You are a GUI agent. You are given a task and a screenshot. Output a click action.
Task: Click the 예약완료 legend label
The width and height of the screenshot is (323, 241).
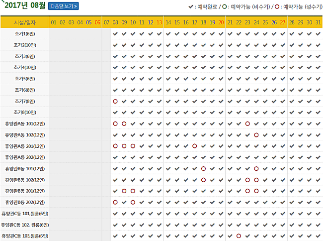click(207, 7)
